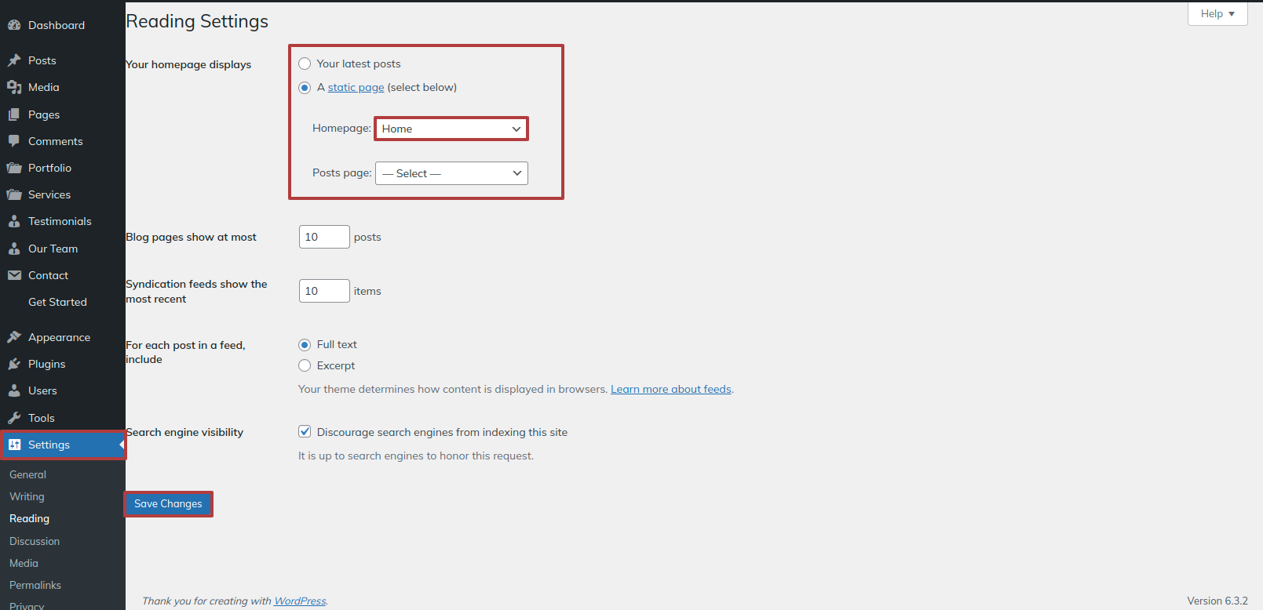1263x610 pixels.
Task: Expand the Posts page select dropdown
Action: click(451, 173)
